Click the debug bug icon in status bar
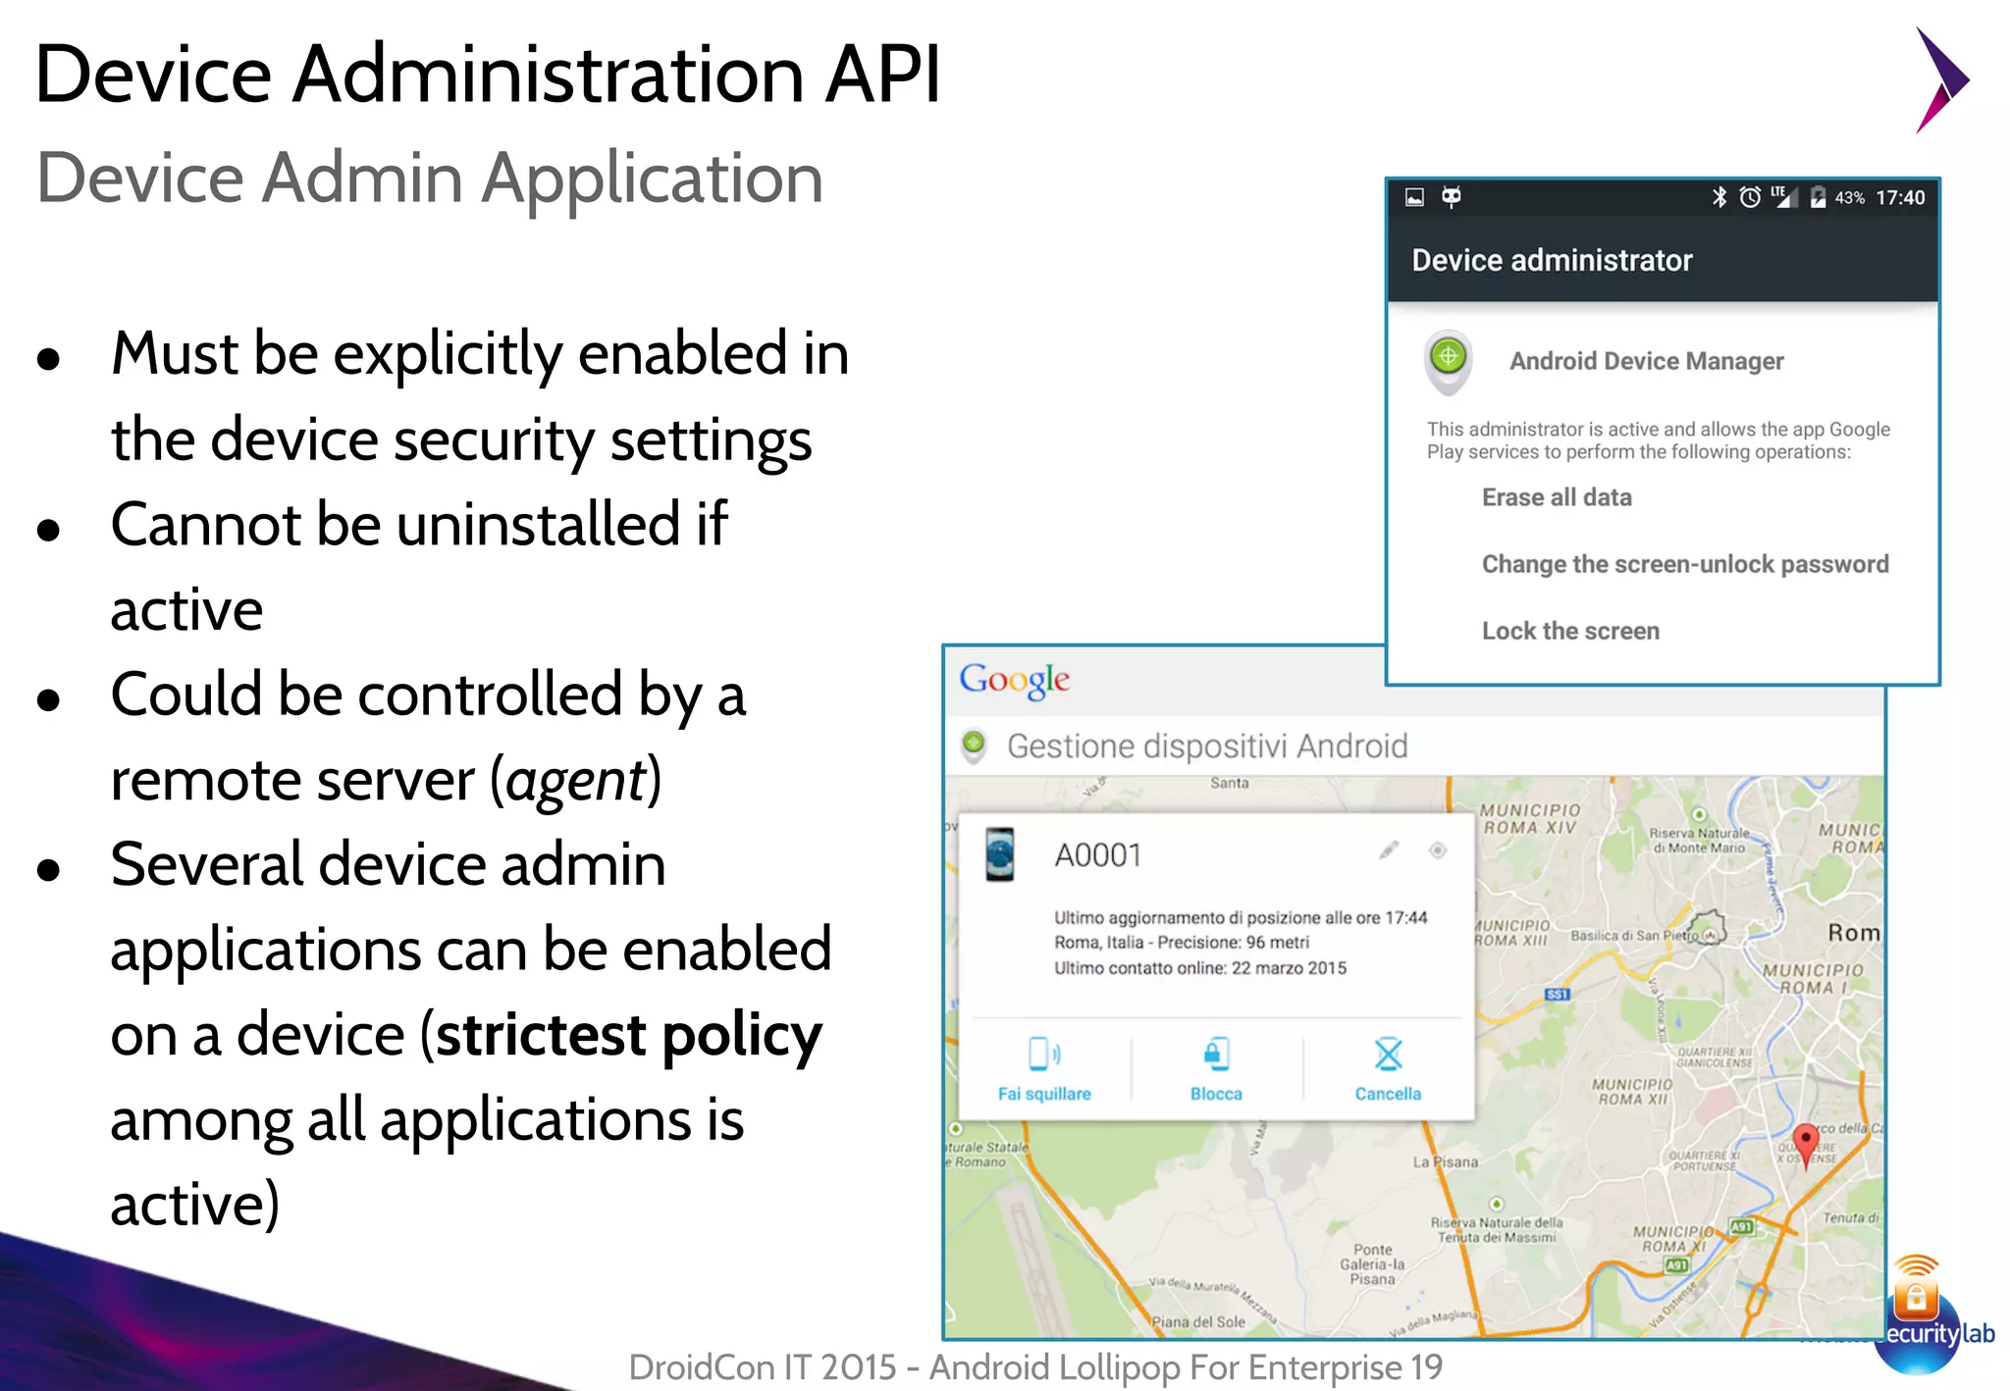Image resolution: width=2010 pixels, height=1391 pixels. (x=1452, y=197)
